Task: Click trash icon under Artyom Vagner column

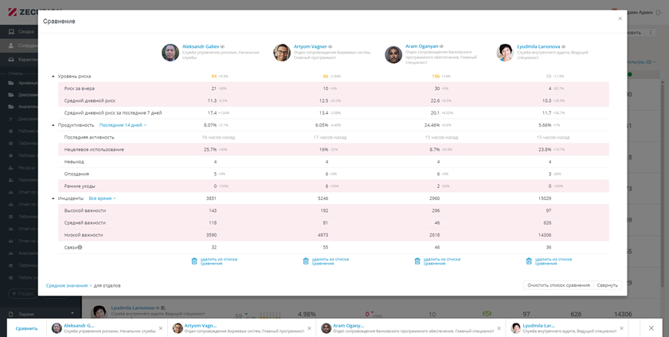Action: [x=305, y=261]
